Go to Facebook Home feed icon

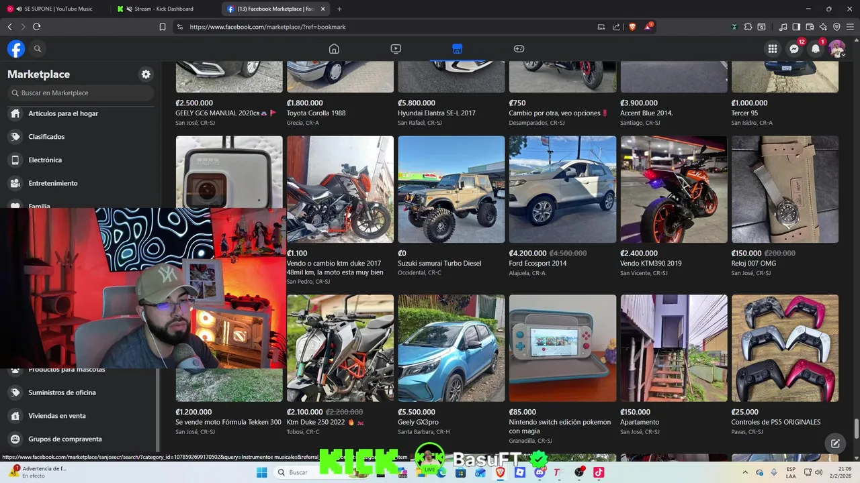[334, 49]
